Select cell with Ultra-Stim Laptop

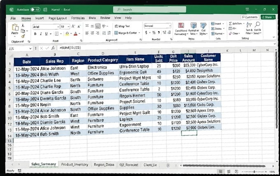[135, 66]
